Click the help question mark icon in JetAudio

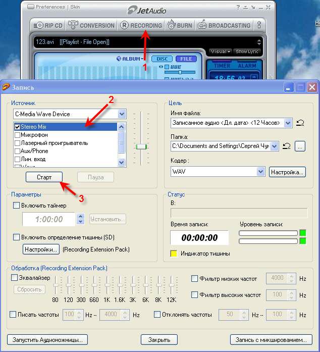(238, 7)
